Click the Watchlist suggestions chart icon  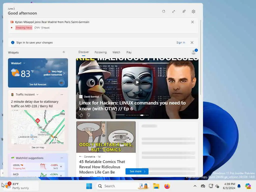12,158
